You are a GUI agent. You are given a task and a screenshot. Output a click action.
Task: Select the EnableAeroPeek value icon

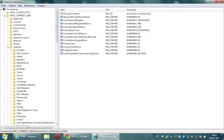tap(62, 50)
